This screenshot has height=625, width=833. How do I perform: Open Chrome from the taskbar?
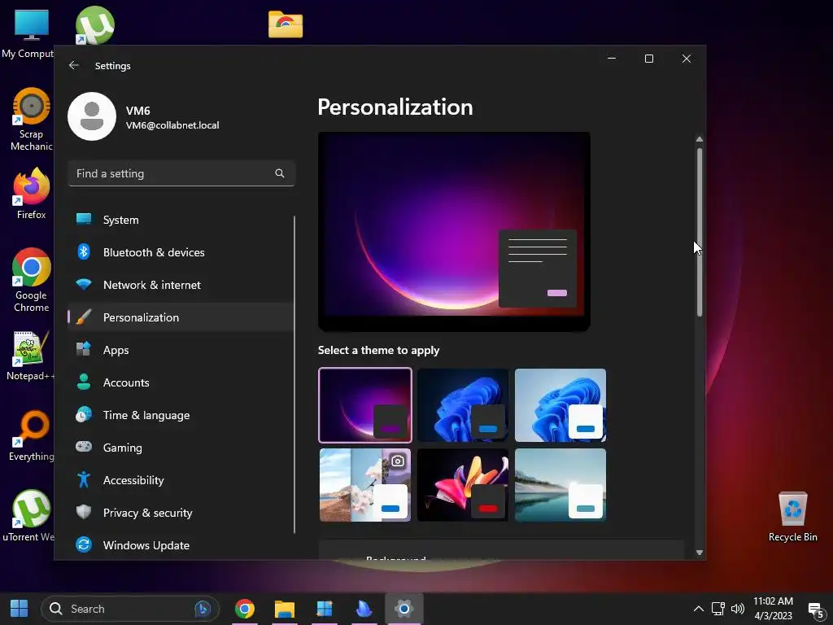point(245,609)
